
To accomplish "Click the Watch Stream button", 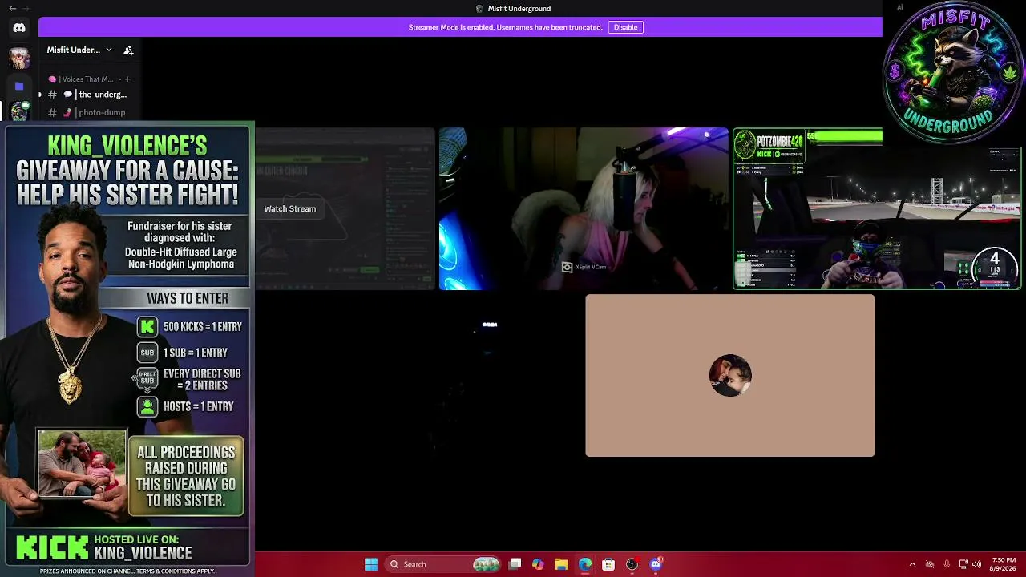I will 290,208.
